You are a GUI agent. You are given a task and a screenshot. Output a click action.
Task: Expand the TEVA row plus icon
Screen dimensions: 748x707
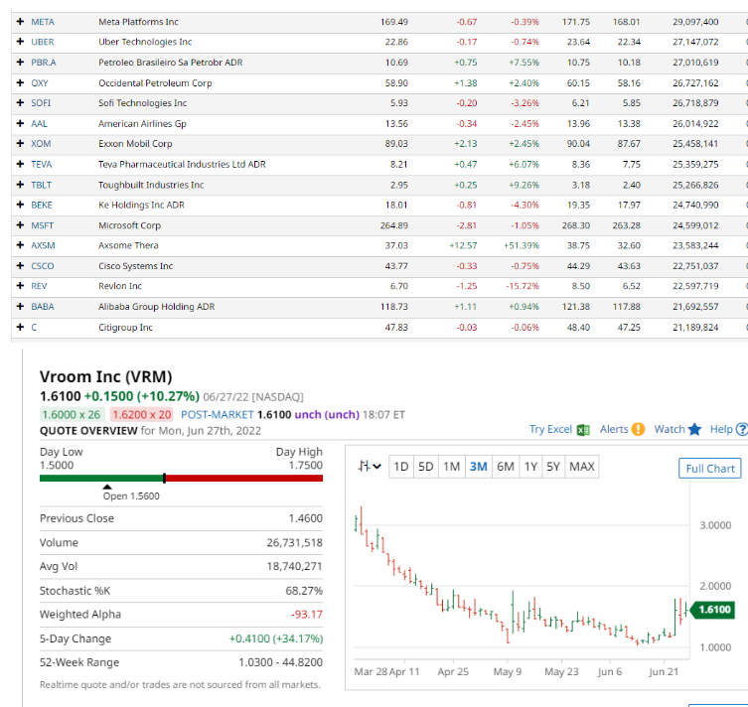(20, 164)
